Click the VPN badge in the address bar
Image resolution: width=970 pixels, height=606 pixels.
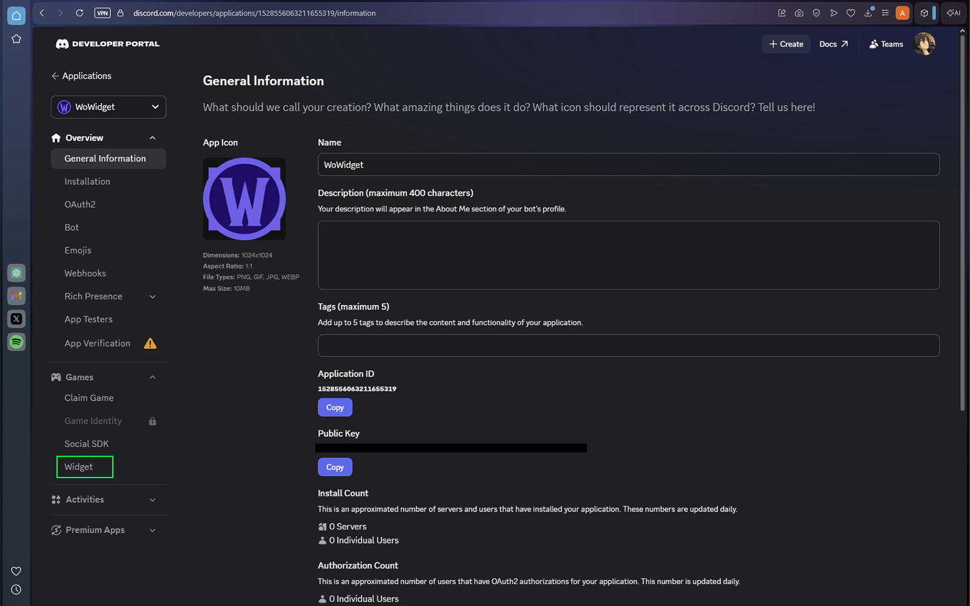102,13
